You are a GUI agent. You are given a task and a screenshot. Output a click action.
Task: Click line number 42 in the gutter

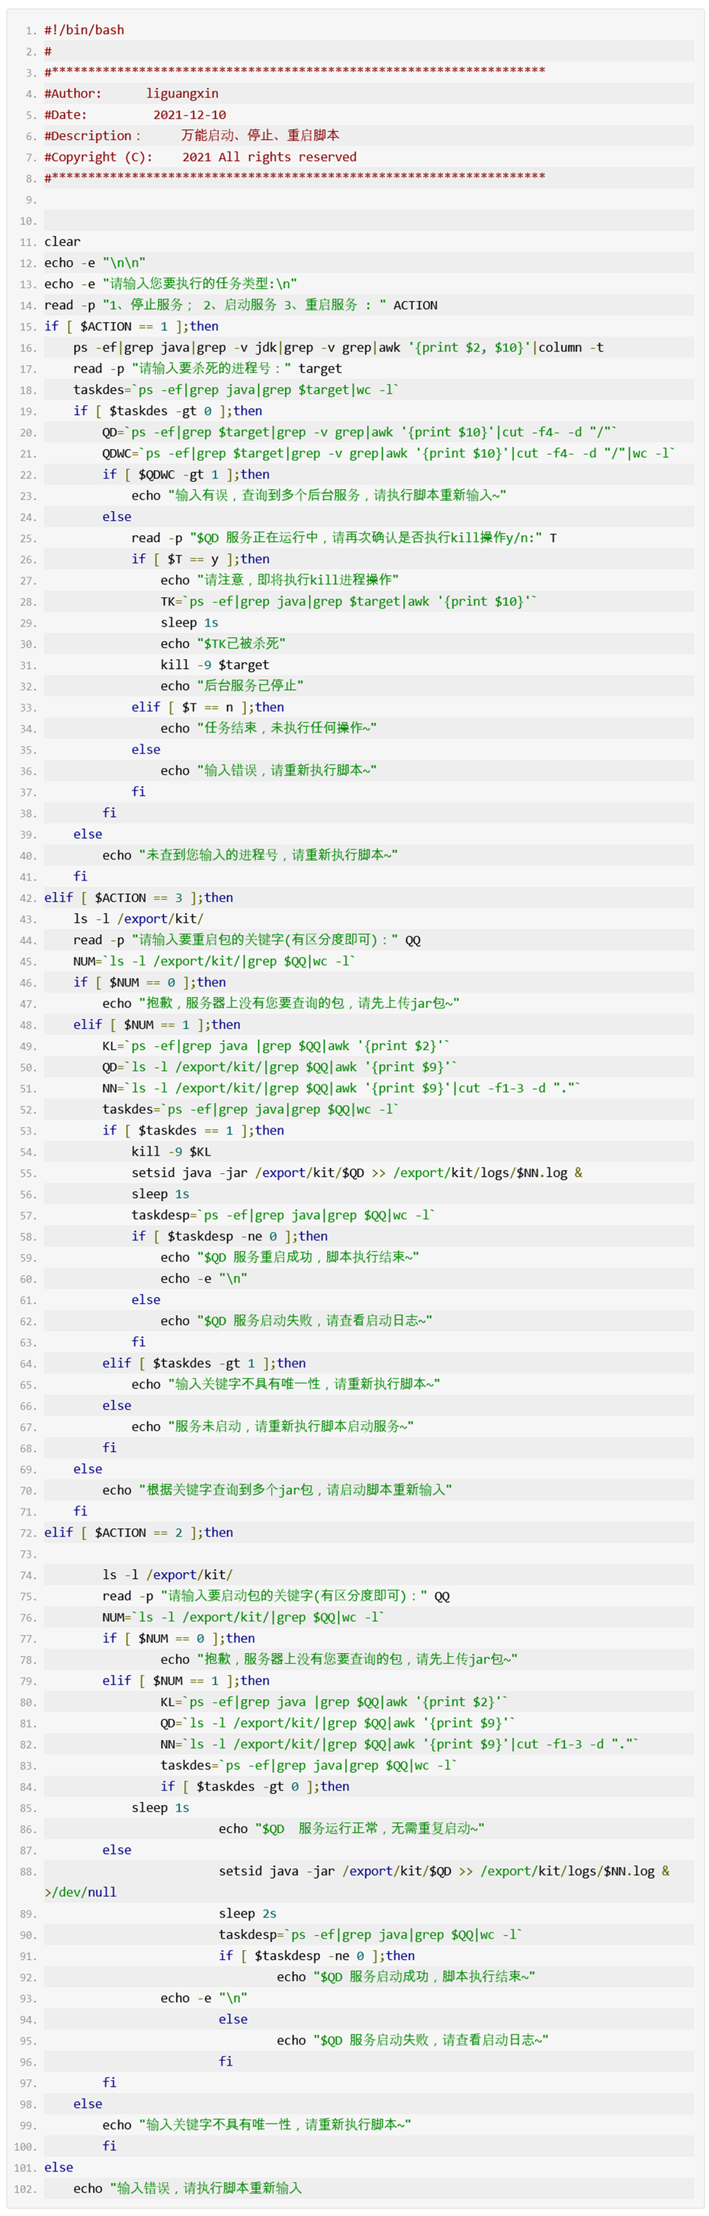pos(27,899)
